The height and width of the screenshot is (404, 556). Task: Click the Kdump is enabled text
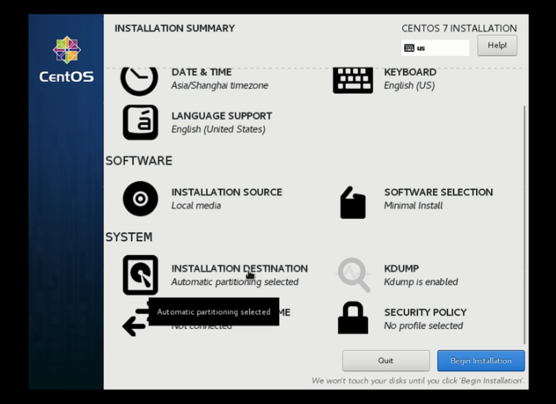(x=421, y=282)
